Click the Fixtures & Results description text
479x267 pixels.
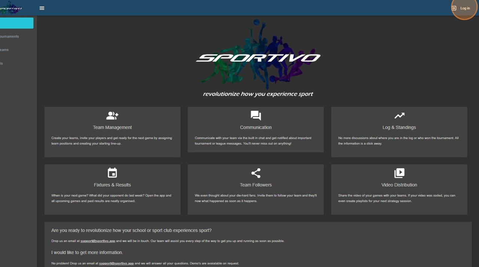(x=111, y=198)
